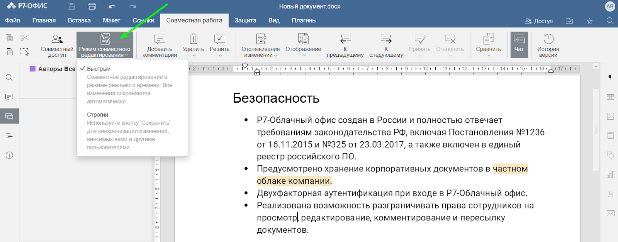Select the Строгий co-editing mode
Viewport: 618px width, 242px height.
[x=132, y=131]
